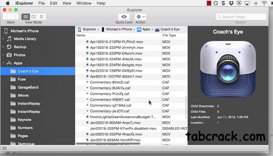Screen dimensions: 273x156
Task: Expand the Media Library section
Action: pyautogui.click(x=3, y=39)
